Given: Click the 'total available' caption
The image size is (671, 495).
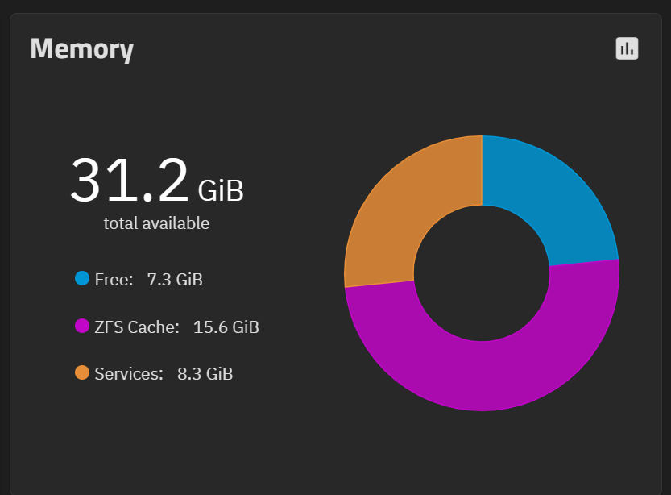Looking at the screenshot, I should click(x=156, y=223).
